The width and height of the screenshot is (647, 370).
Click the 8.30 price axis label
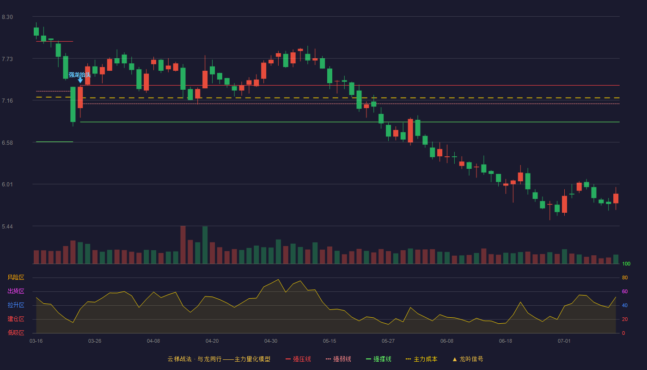point(7,17)
